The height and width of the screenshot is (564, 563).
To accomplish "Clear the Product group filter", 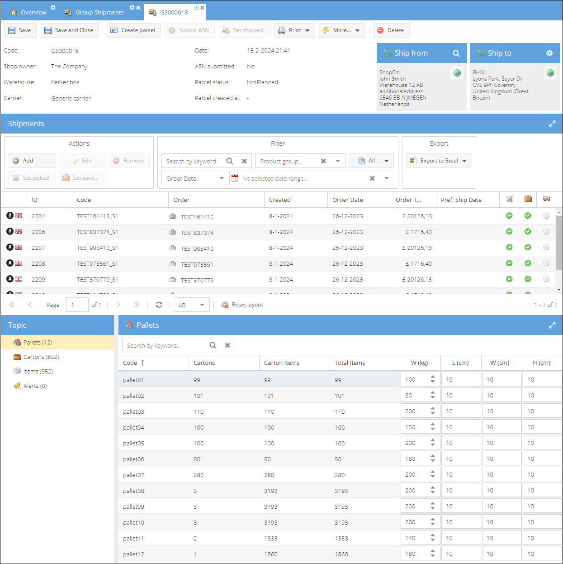I will [323, 161].
